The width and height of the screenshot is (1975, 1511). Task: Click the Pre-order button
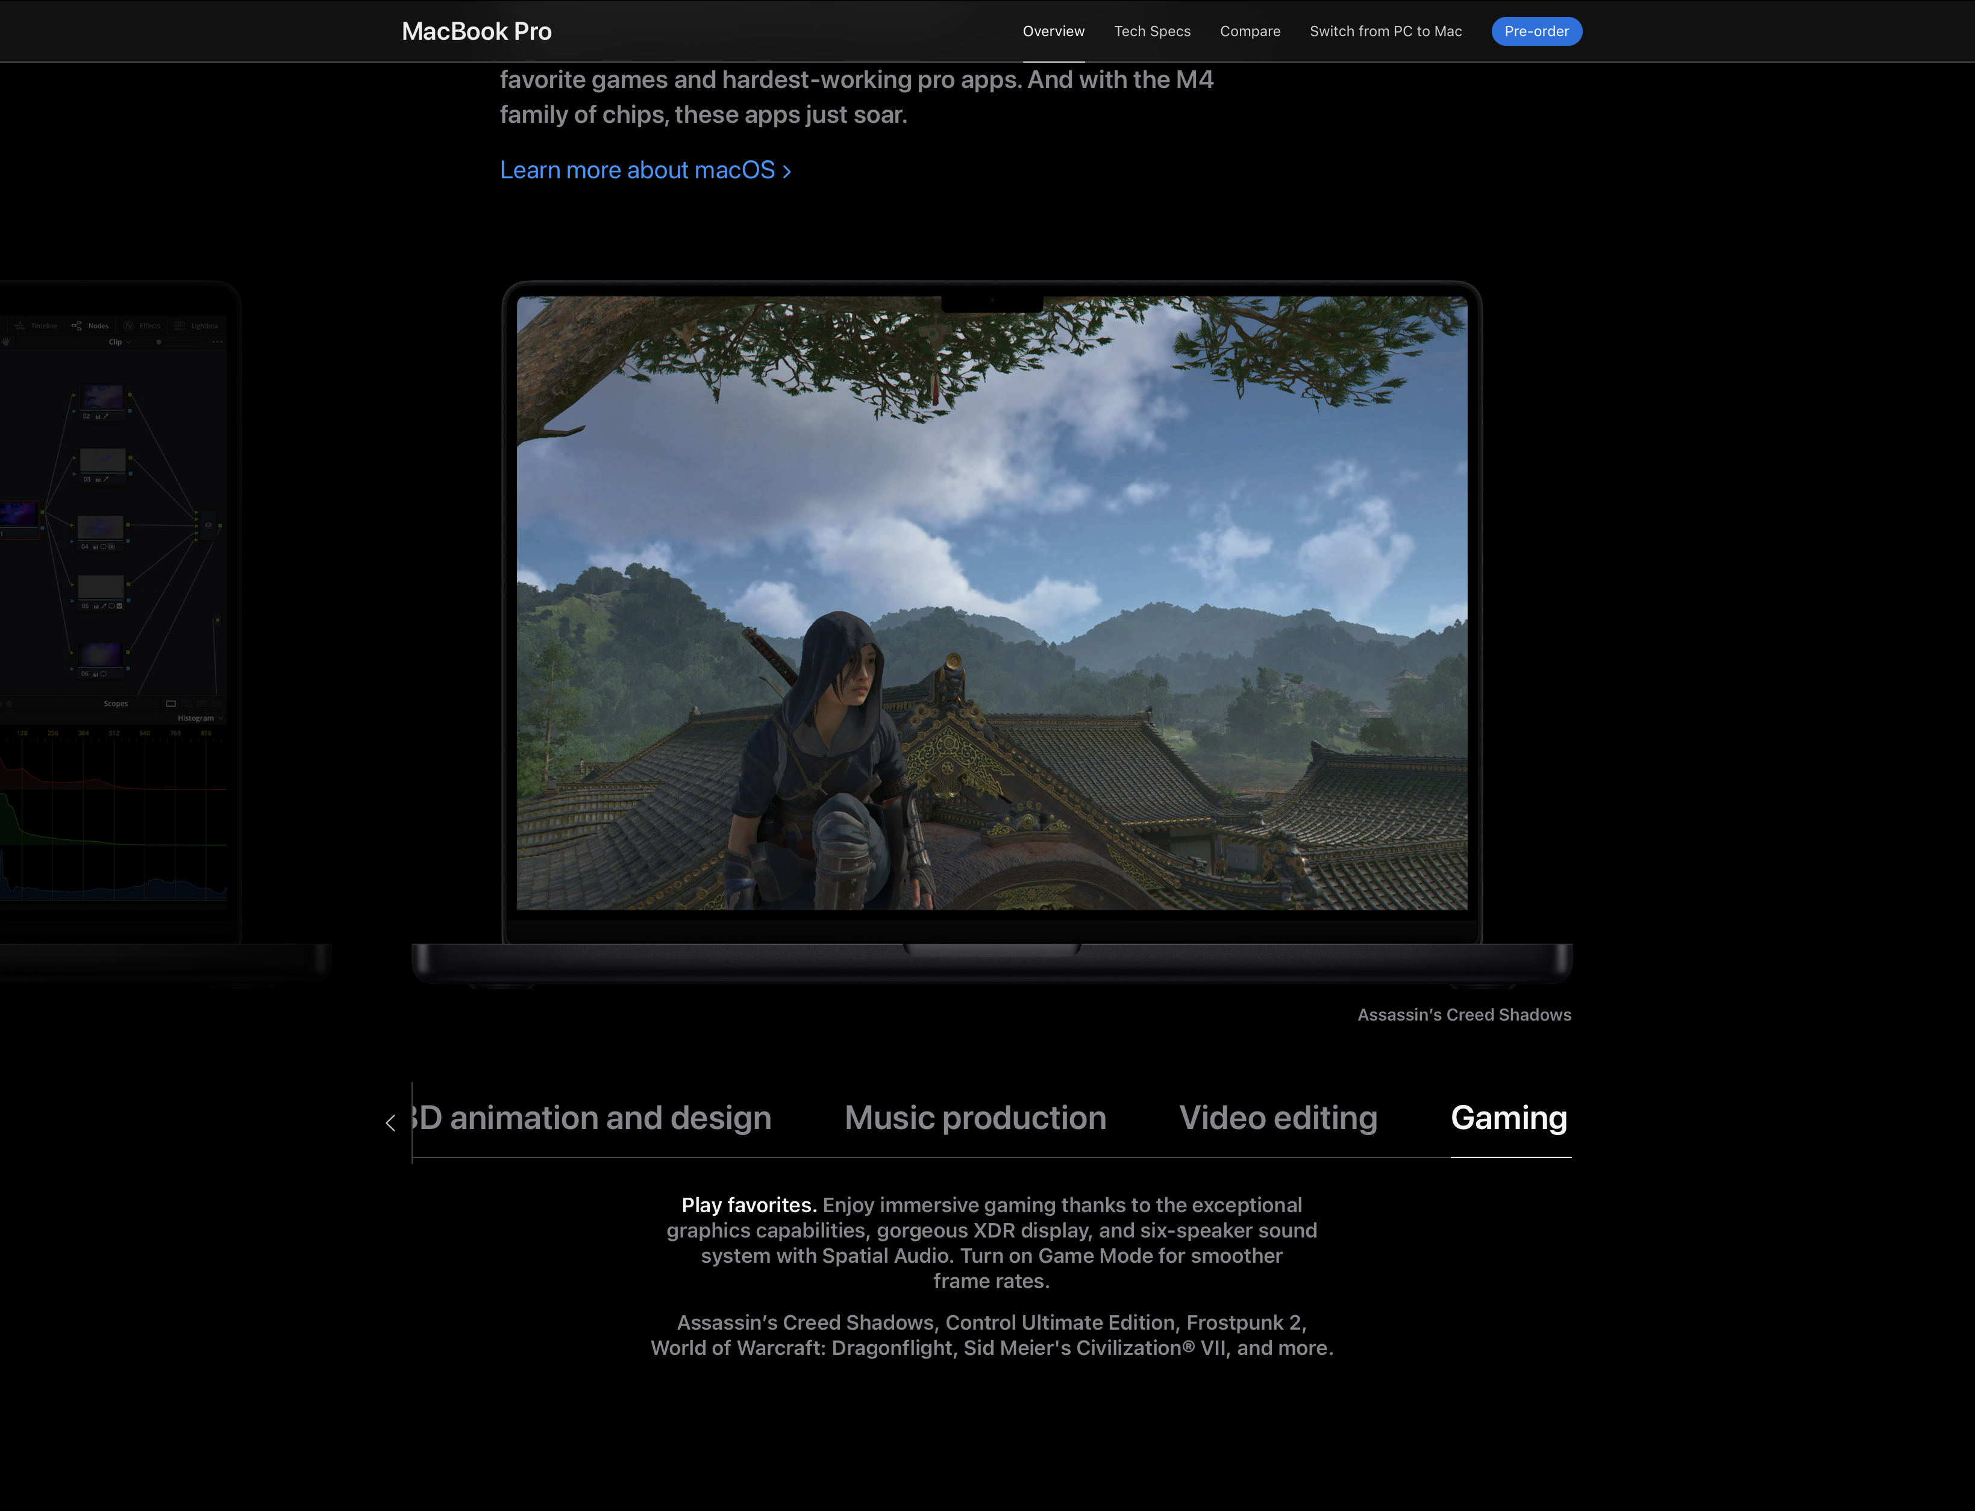(1536, 31)
